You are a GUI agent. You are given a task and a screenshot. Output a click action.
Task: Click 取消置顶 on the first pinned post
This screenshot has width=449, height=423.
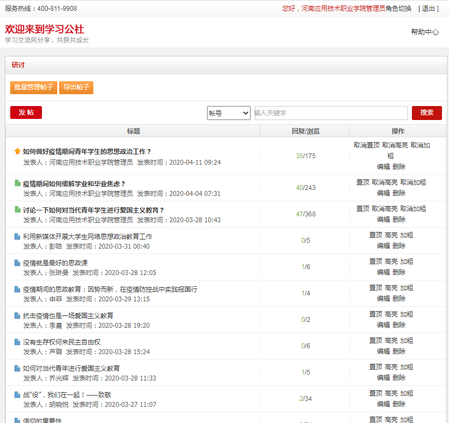(367, 145)
